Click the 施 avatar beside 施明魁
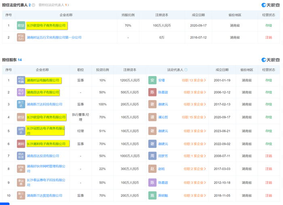The width and height of the screenshot is (283, 205). click(152, 195)
